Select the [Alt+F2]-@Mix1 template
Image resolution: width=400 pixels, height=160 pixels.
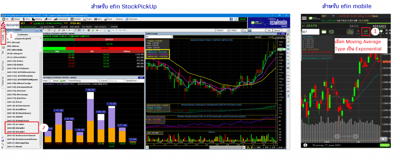pos(15,61)
